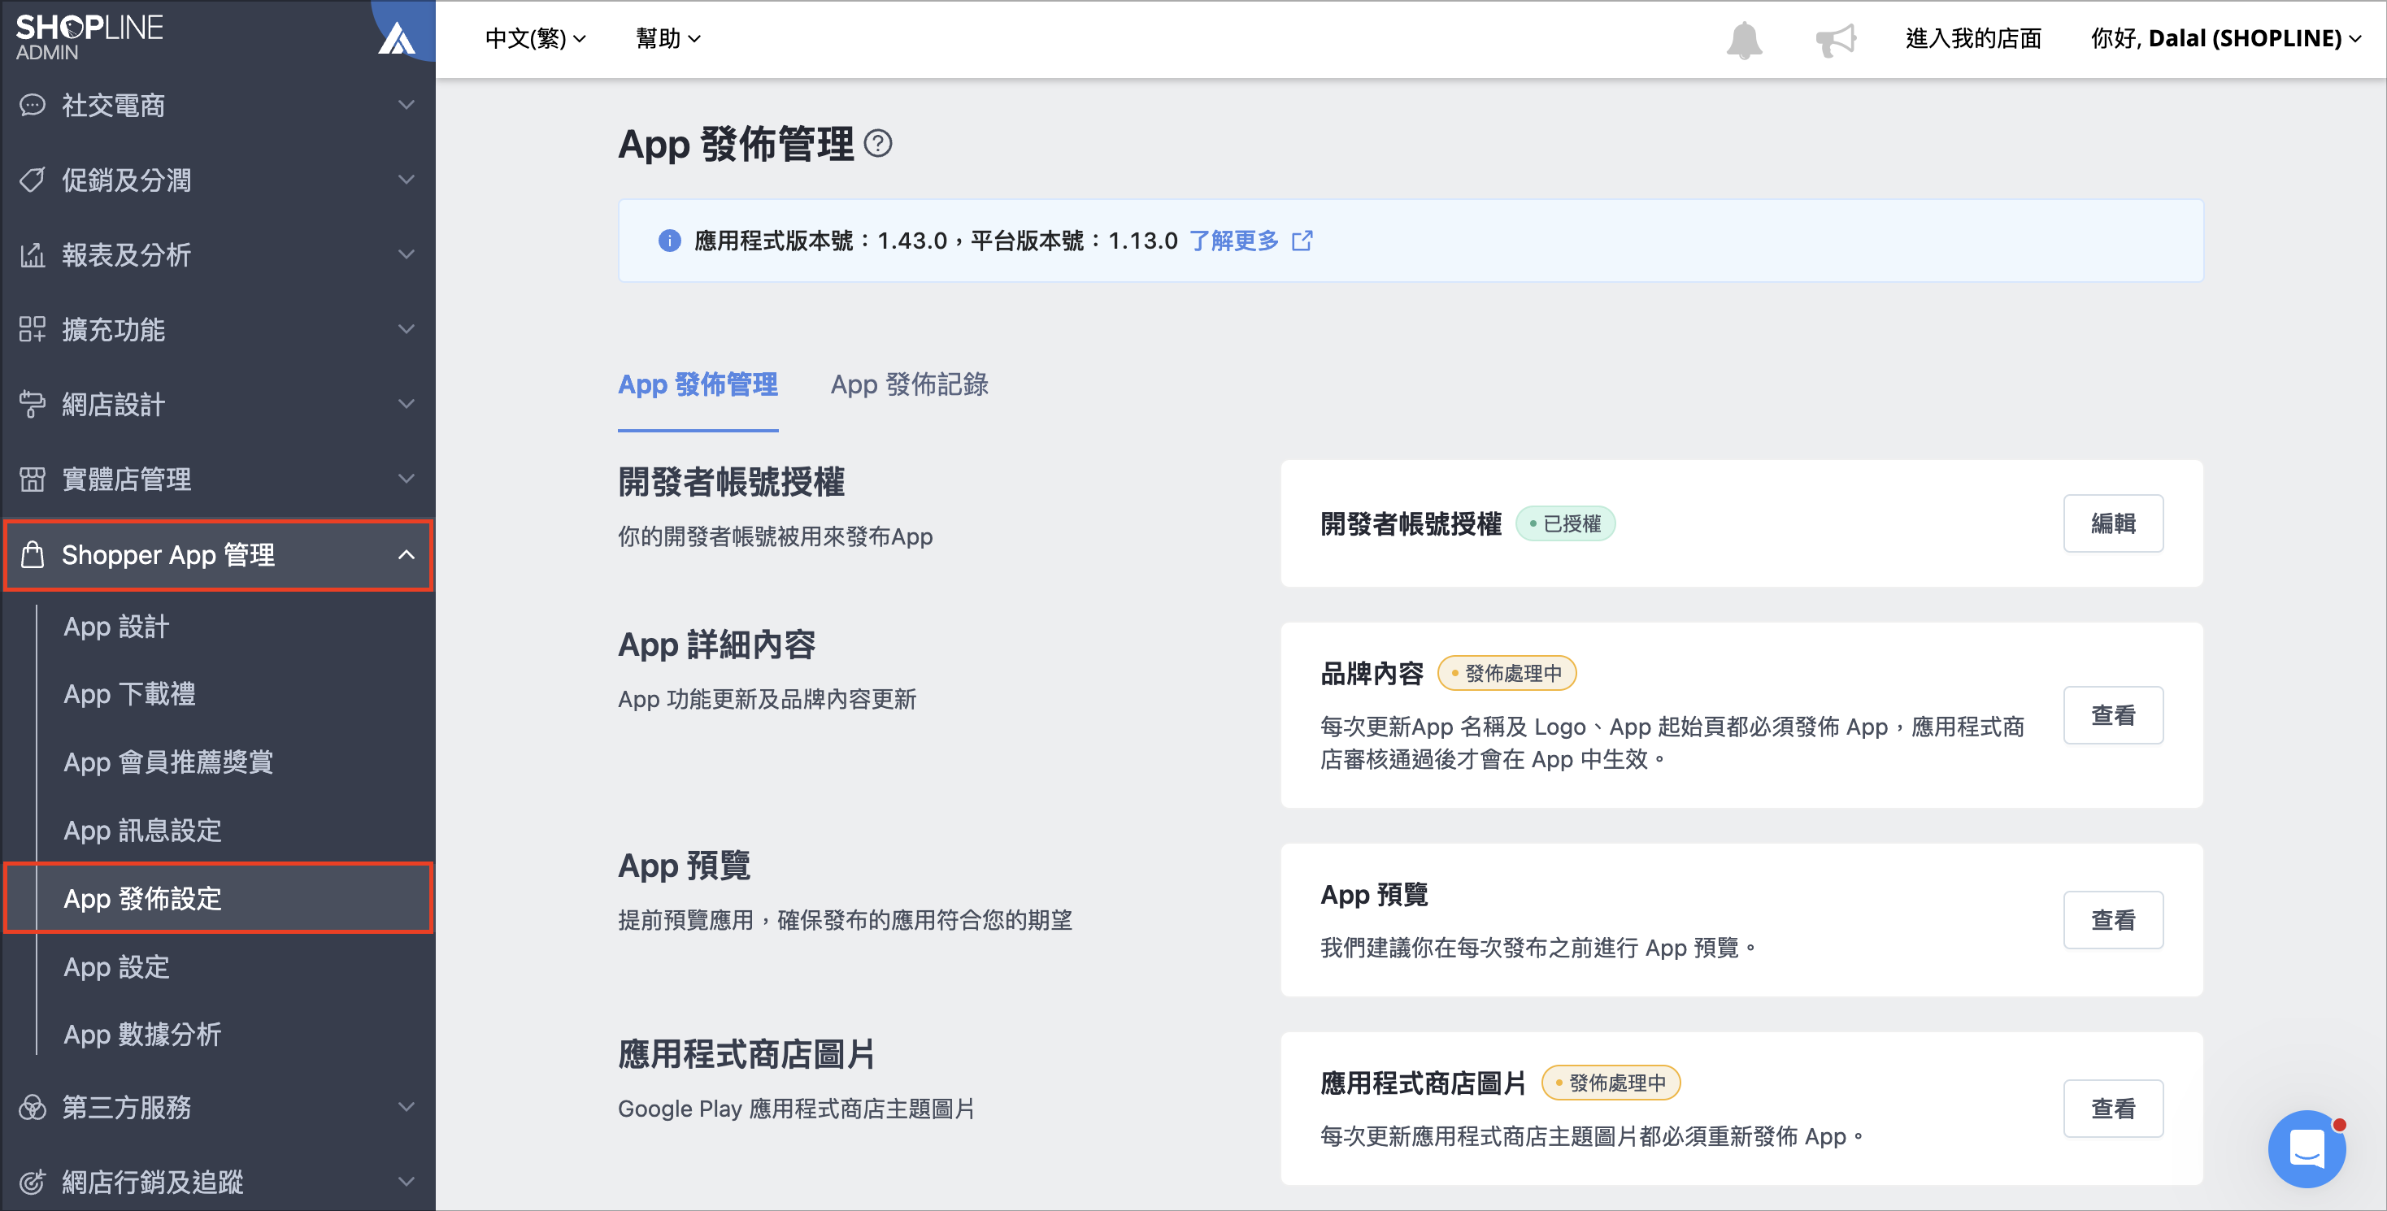Click the 報表及分析 chart icon
This screenshot has width=2387, height=1211.
33,255
